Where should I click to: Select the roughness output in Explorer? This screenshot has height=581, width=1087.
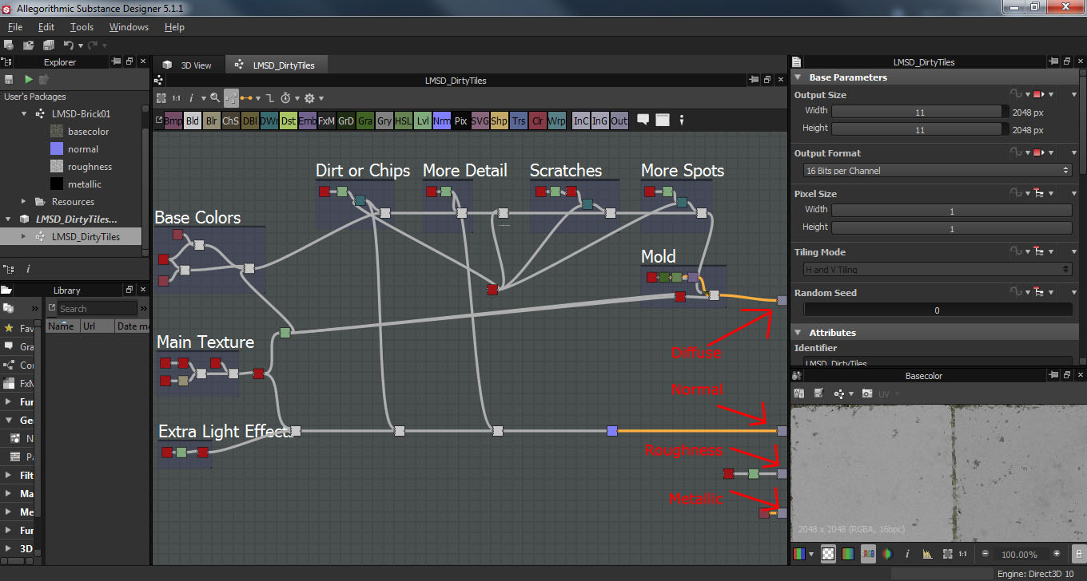pyautogui.click(x=90, y=167)
